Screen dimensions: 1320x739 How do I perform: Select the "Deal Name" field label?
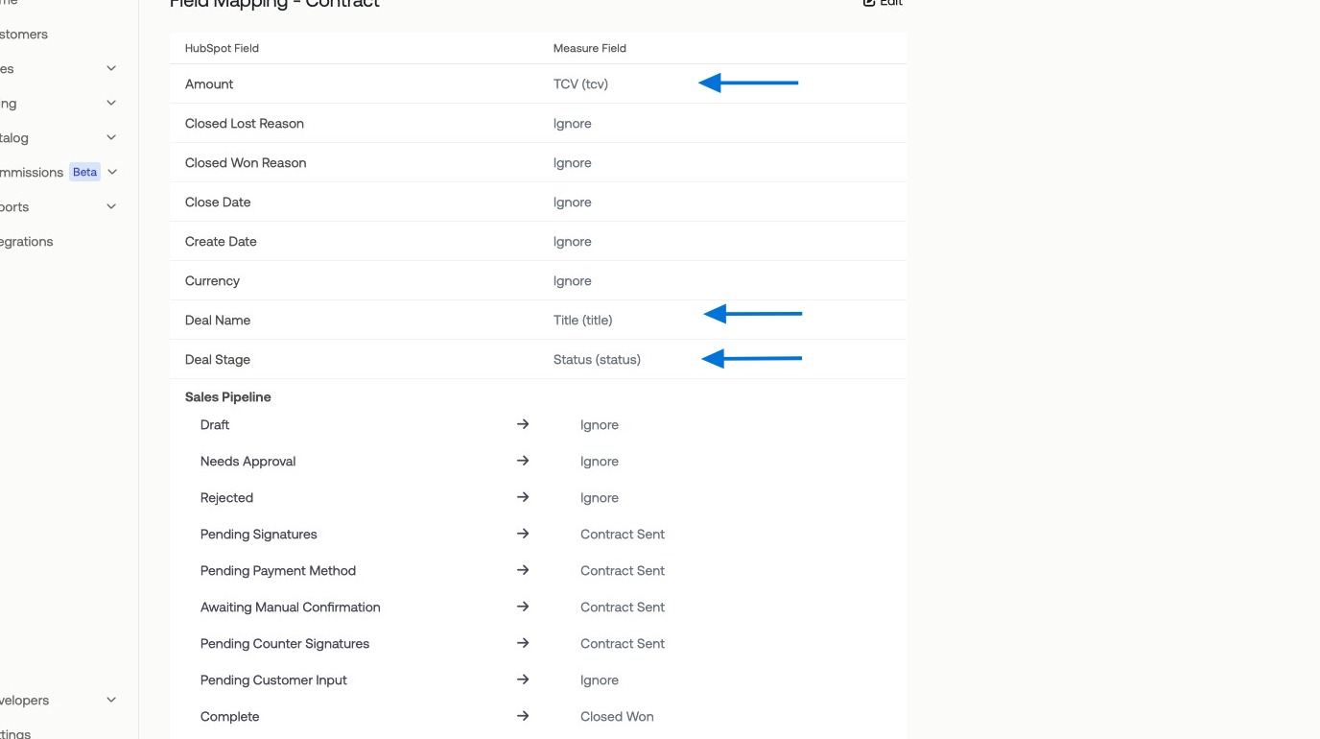pyautogui.click(x=218, y=321)
